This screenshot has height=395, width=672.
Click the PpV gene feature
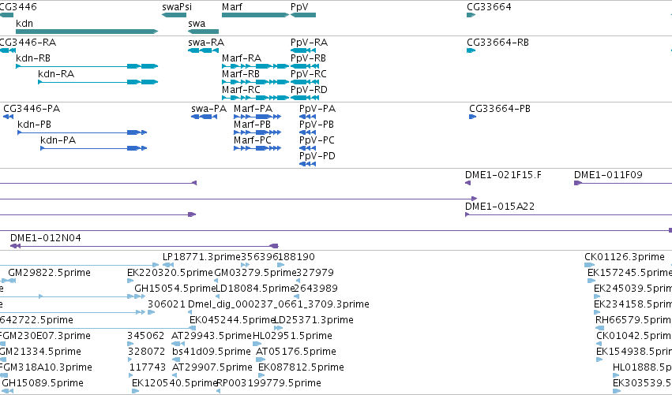[x=303, y=15]
